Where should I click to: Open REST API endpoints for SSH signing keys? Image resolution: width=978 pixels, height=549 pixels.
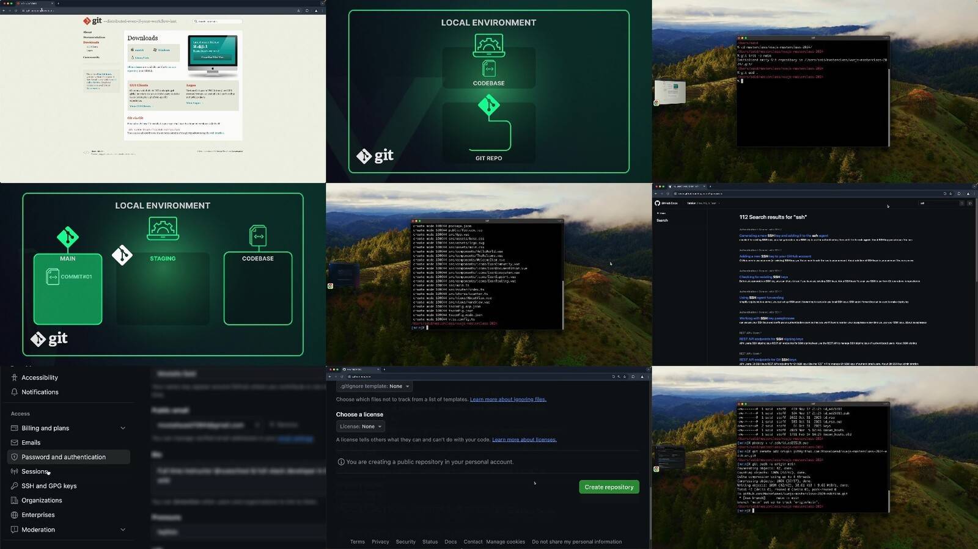pyautogui.click(x=771, y=339)
